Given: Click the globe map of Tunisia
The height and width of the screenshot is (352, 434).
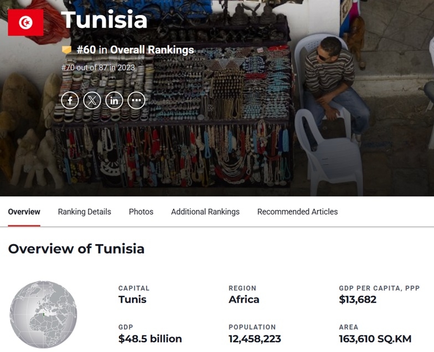Looking at the screenshot, I should (43, 314).
